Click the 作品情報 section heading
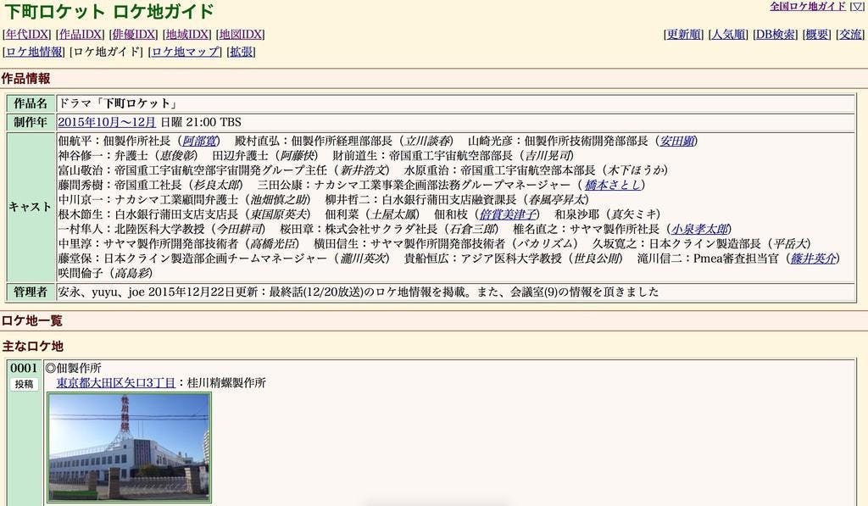Screen dimensions: 868x506 point(26,79)
